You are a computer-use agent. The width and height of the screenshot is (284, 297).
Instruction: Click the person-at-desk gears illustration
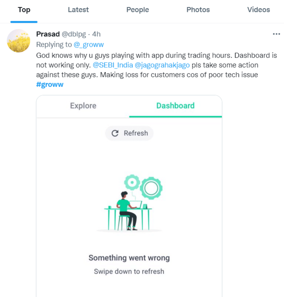(x=129, y=203)
